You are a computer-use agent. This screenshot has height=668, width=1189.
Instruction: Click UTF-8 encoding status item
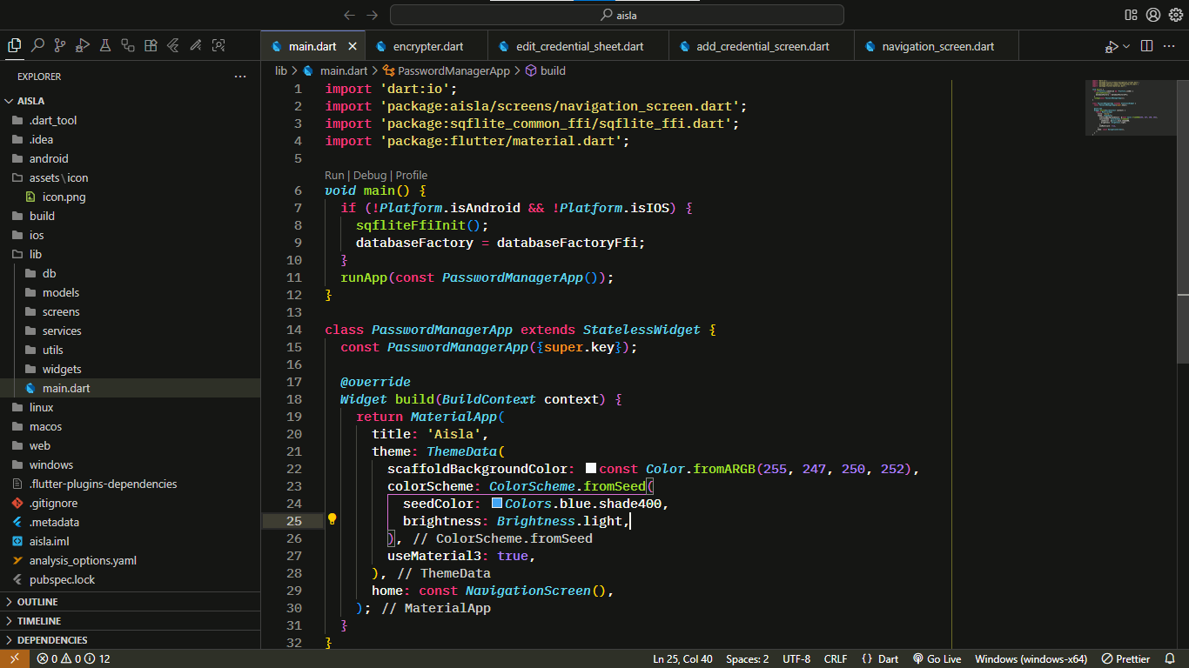click(x=796, y=658)
